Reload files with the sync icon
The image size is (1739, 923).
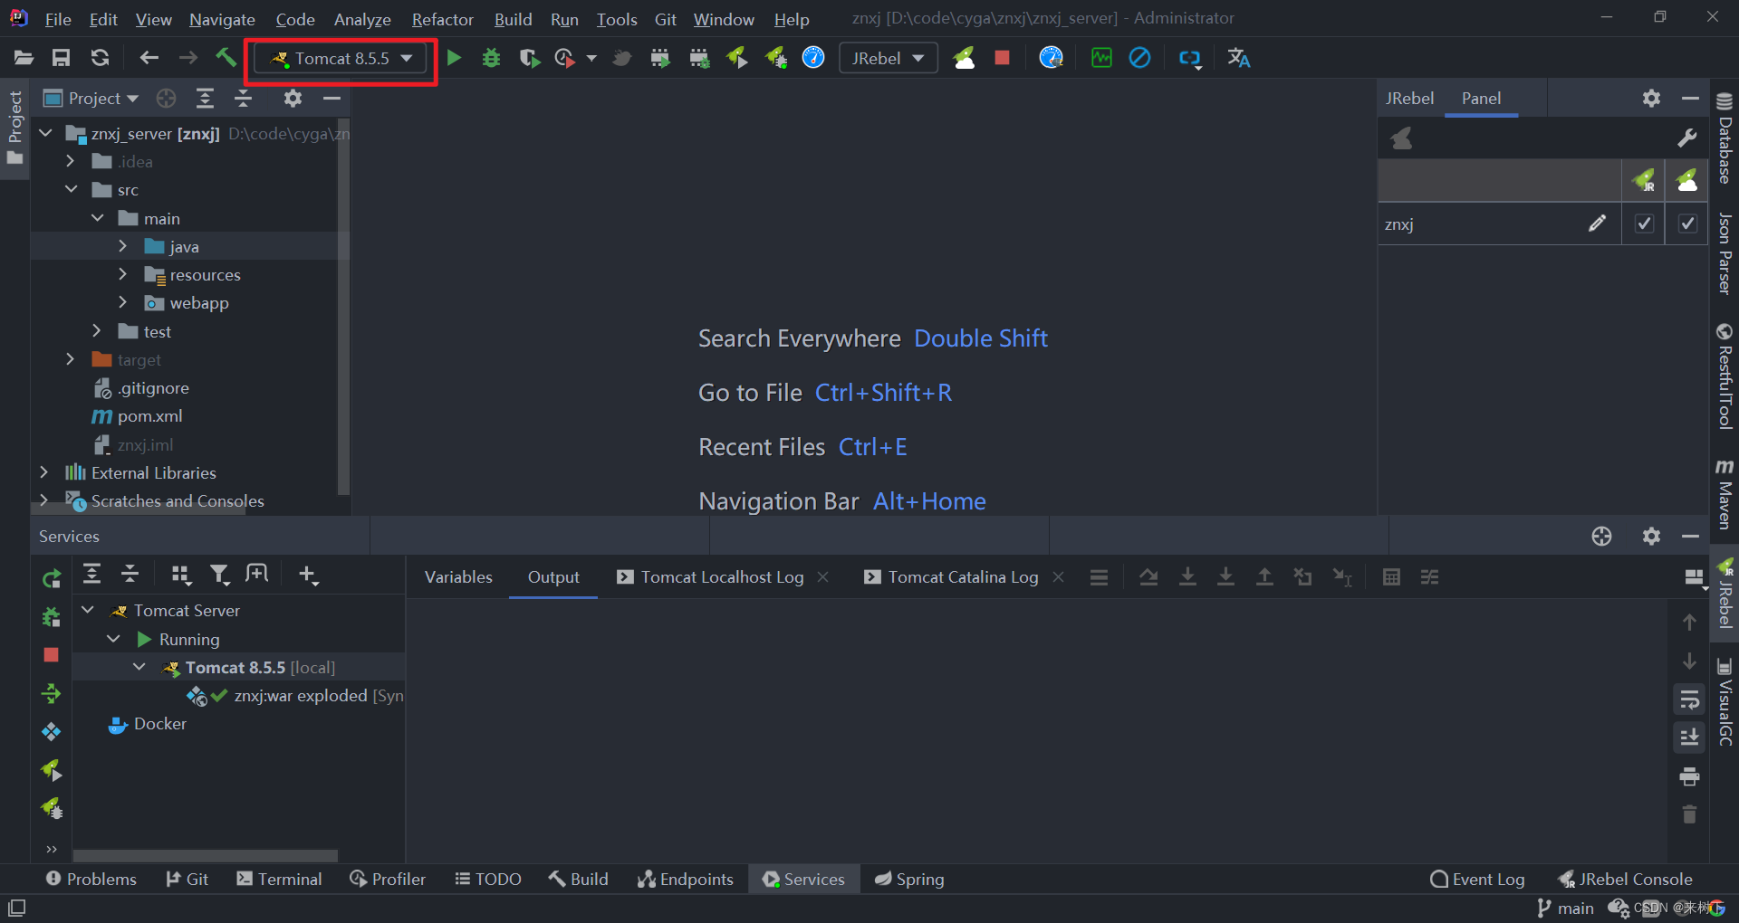coord(100,58)
